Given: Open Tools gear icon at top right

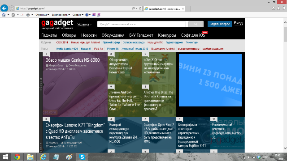Looking at the screenshot, I should (x=283, y=8).
